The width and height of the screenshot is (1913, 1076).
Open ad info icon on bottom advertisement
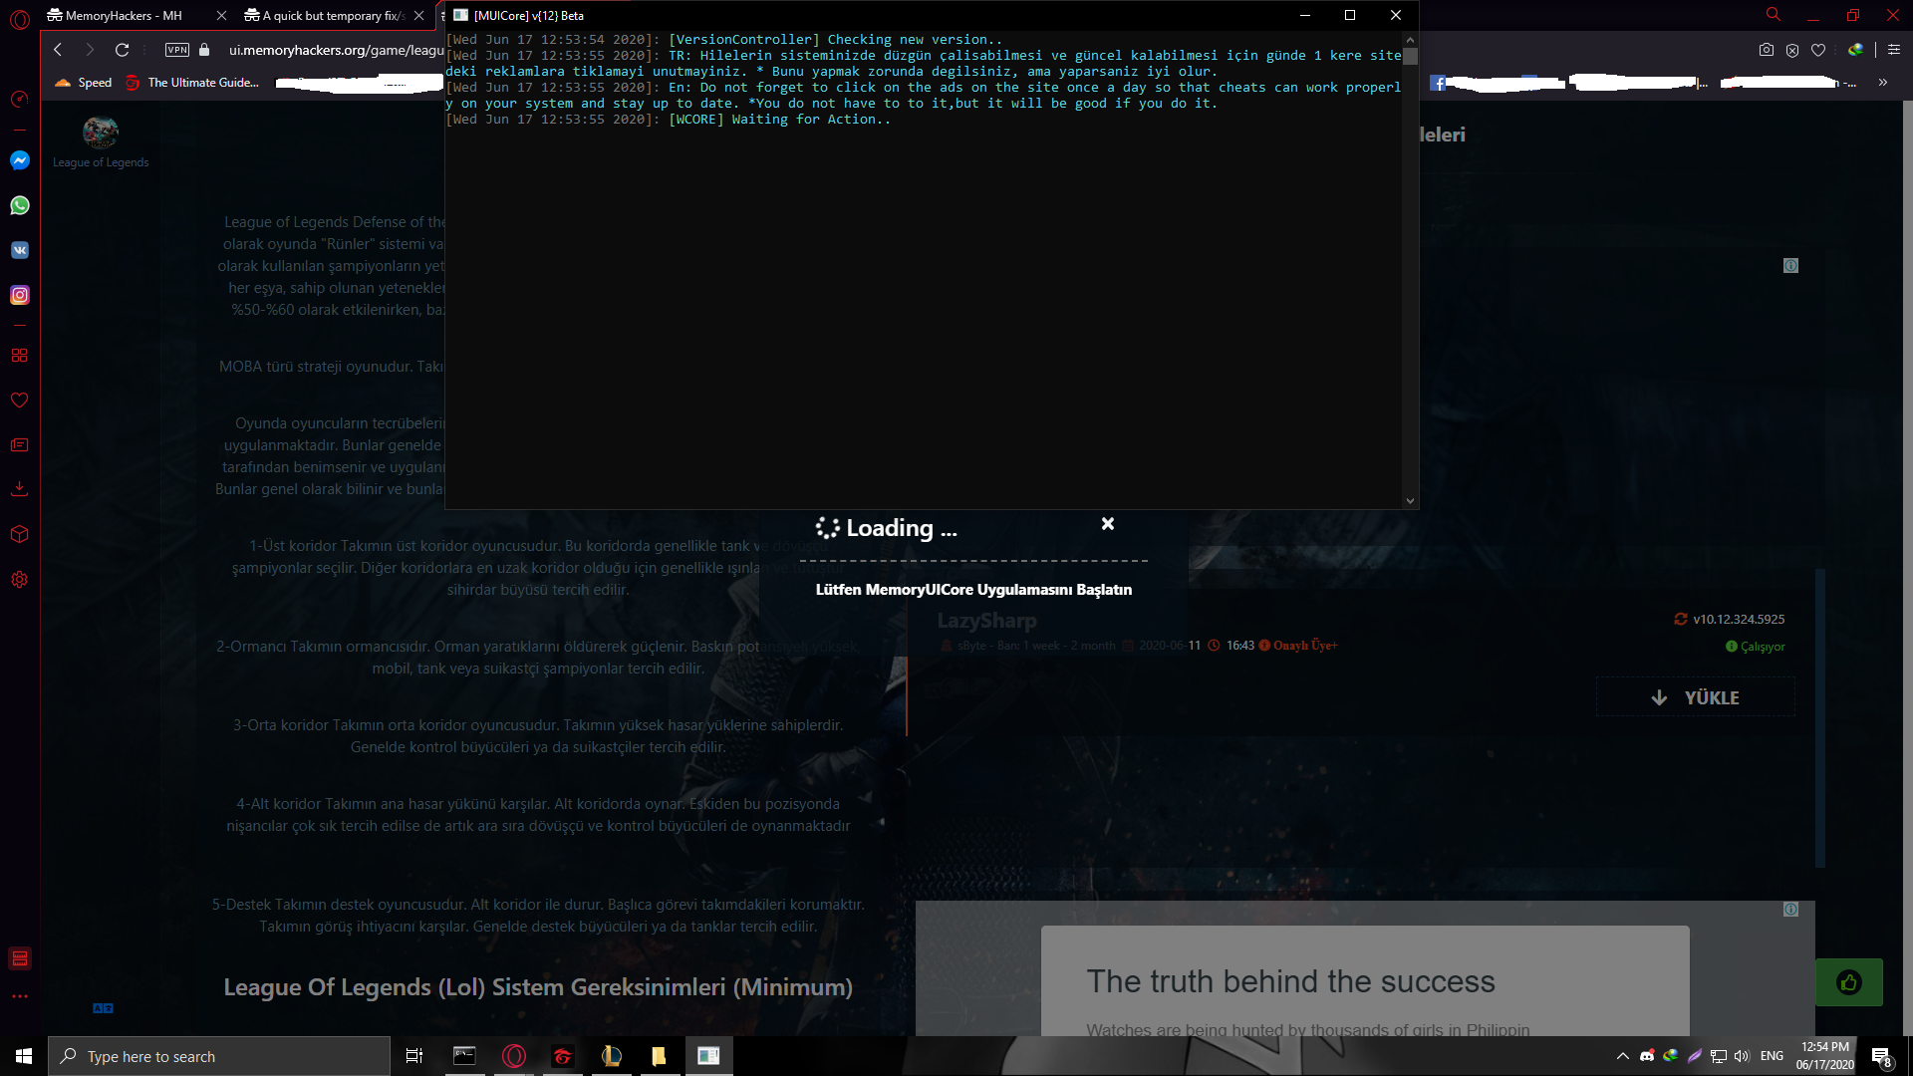pyautogui.click(x=1790, y=910)
